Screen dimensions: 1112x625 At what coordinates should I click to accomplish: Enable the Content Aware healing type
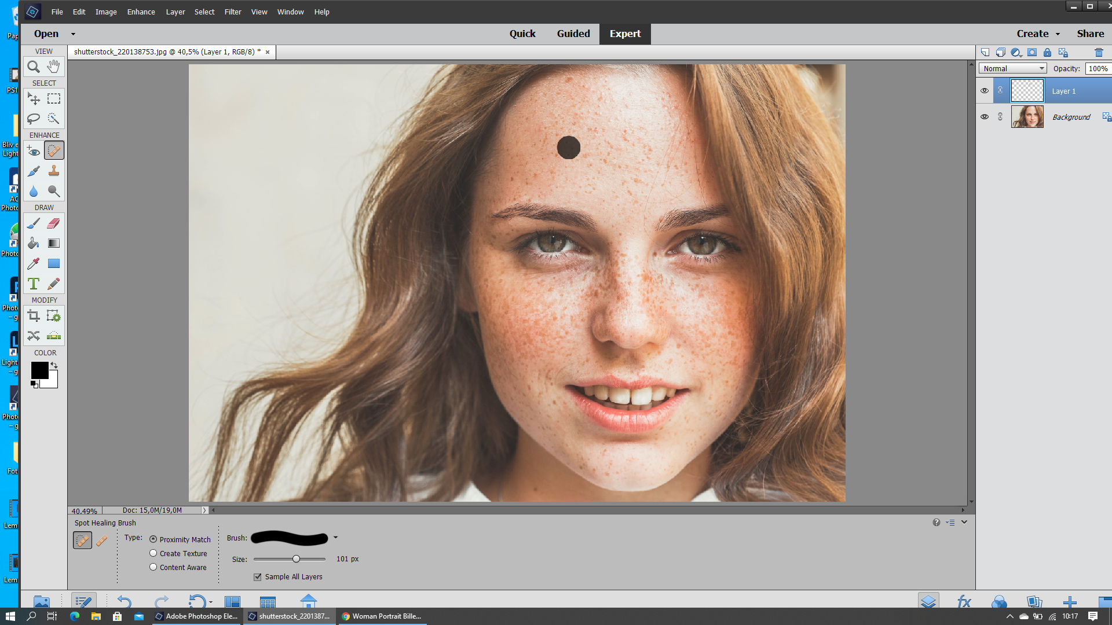coord(153,567)
